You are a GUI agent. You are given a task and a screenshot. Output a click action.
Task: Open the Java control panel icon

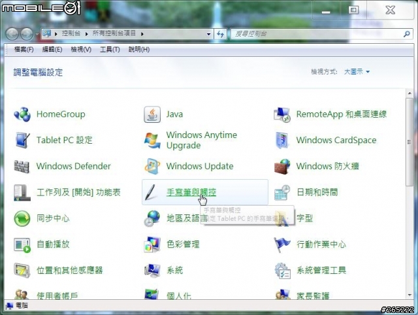pos(152,114)
